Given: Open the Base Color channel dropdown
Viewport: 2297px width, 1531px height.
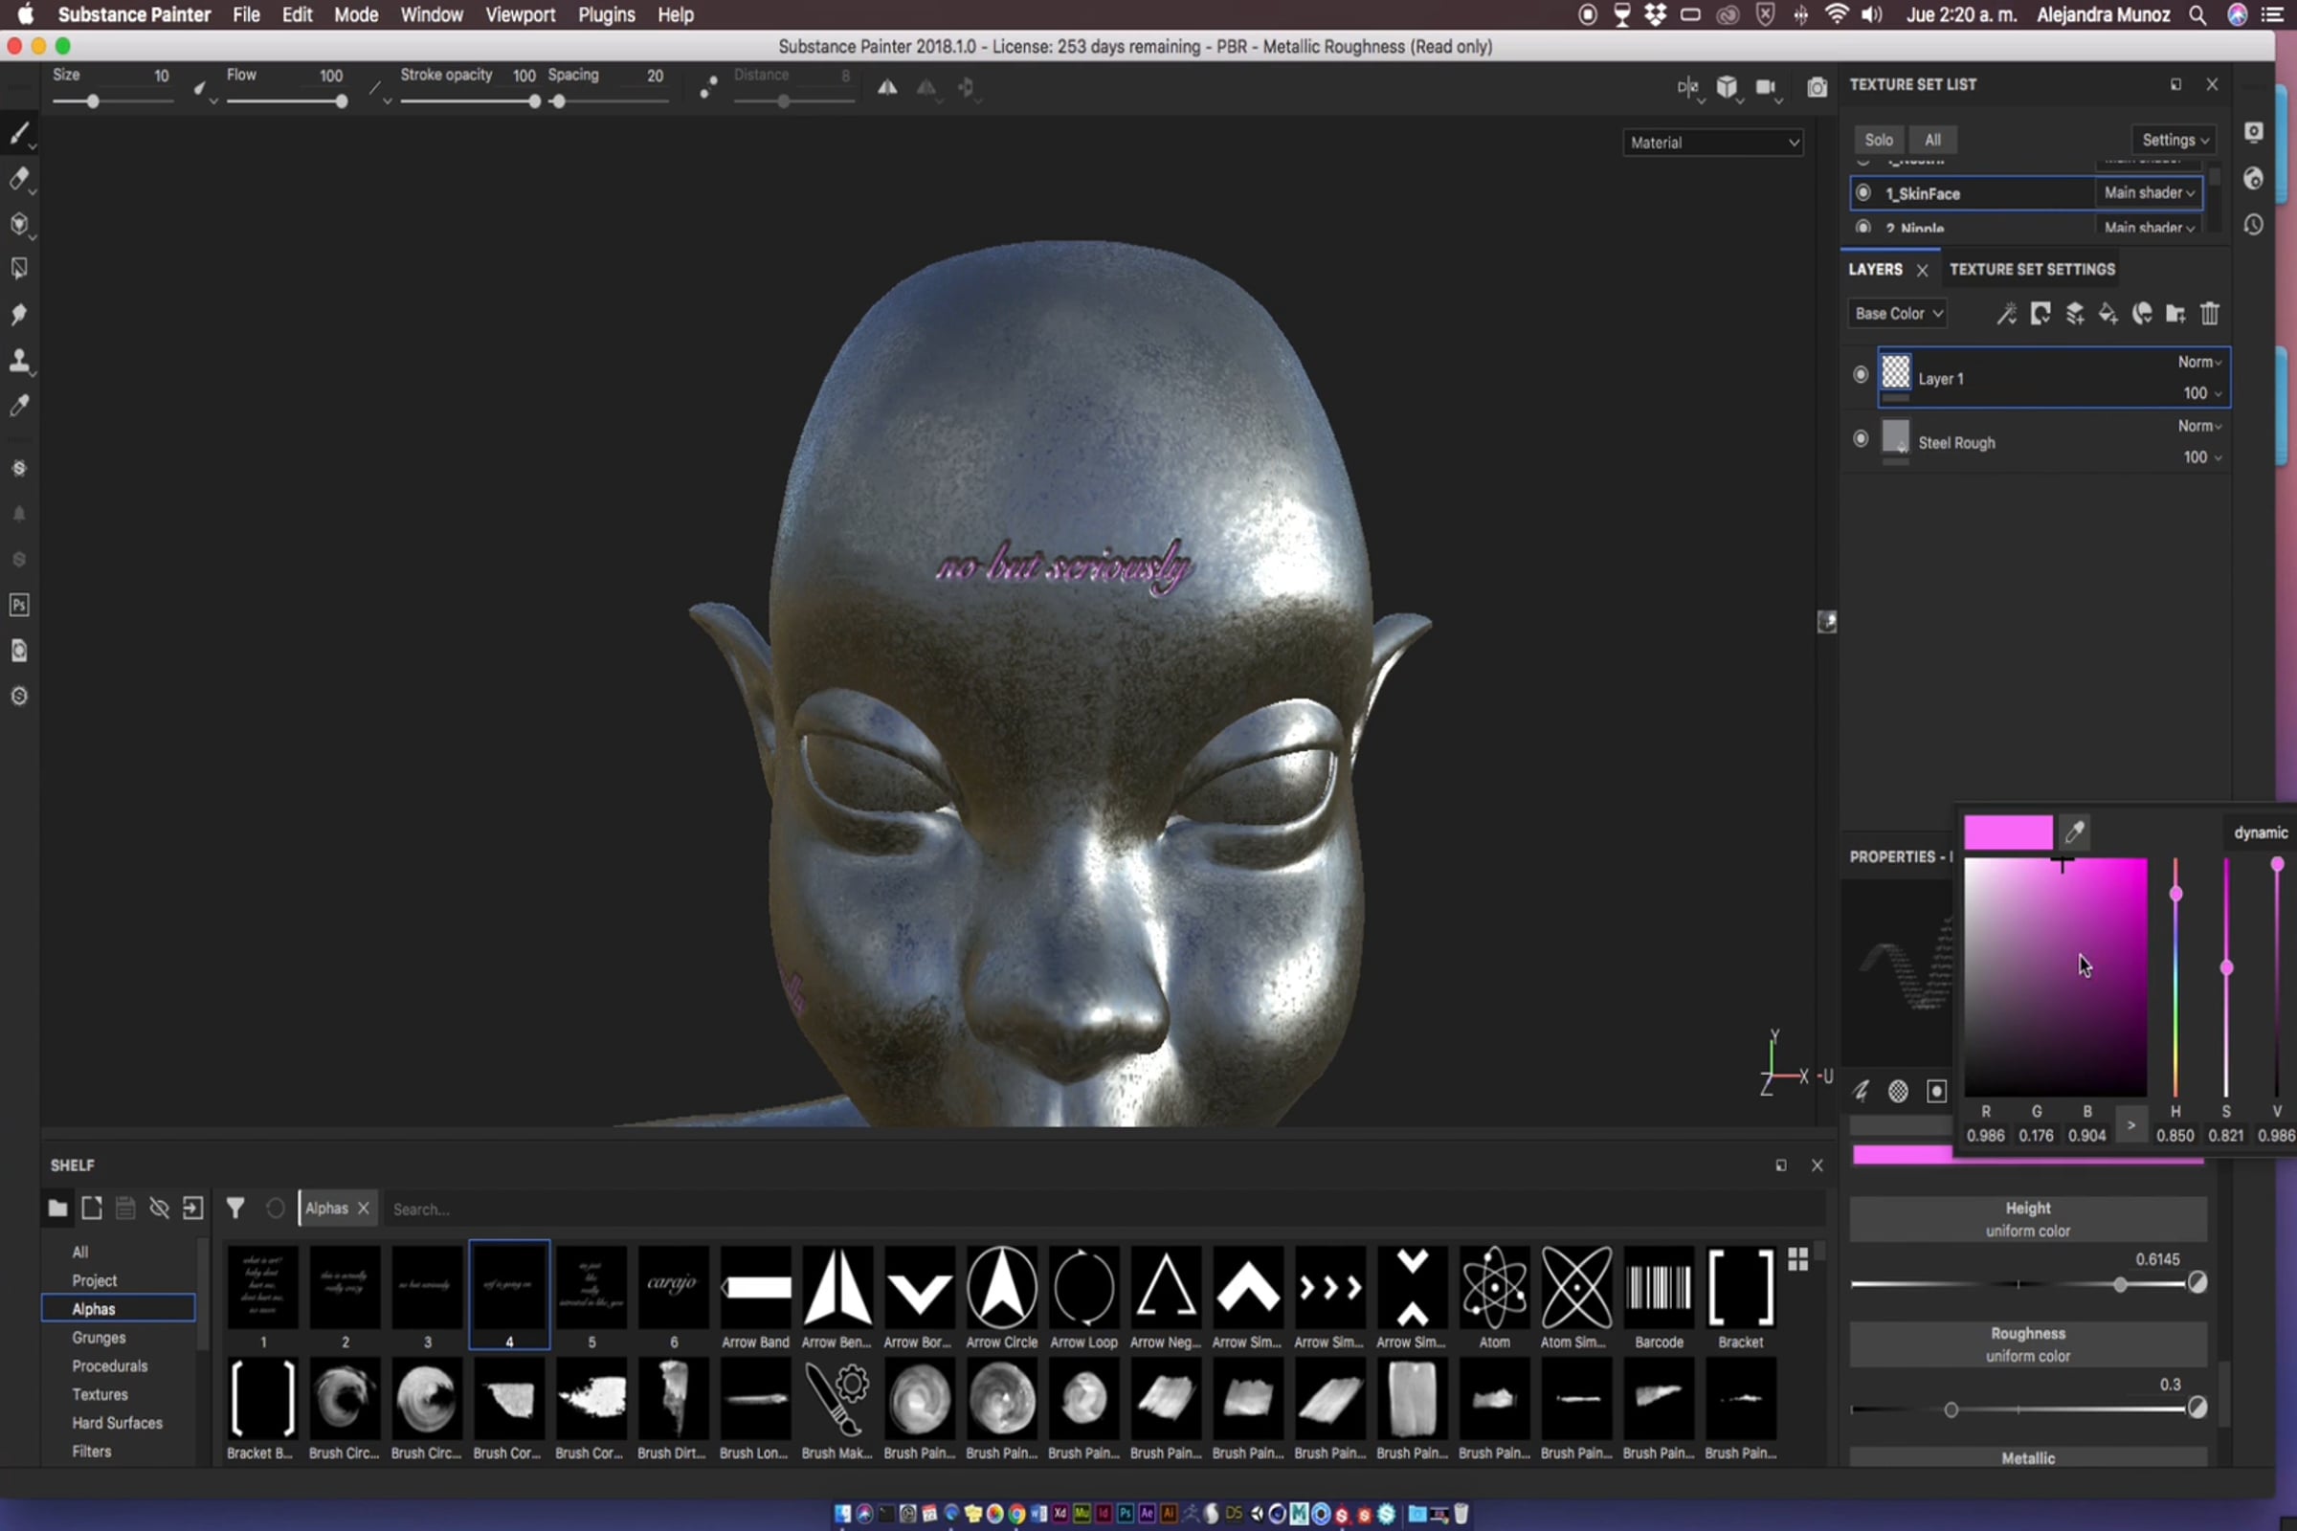Looking at the screenshot, I should [1898, 314].
